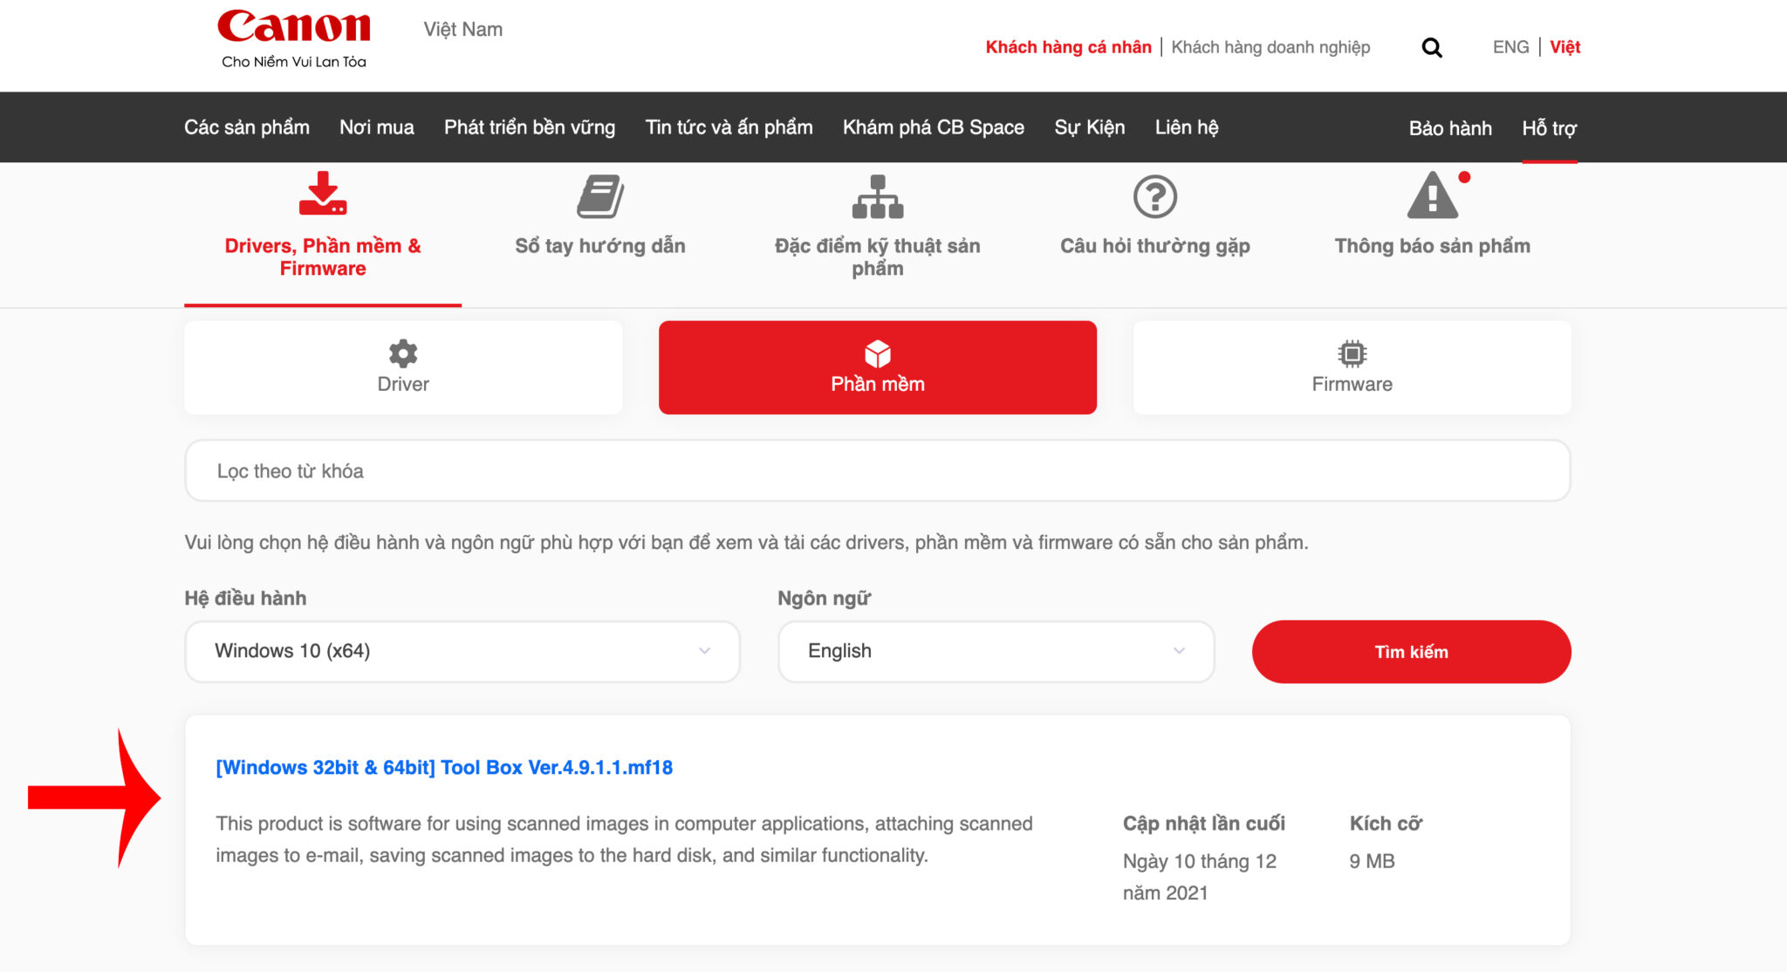Click the product specifications network icon
Screen dimensions: 1787x972
(878, 196)
